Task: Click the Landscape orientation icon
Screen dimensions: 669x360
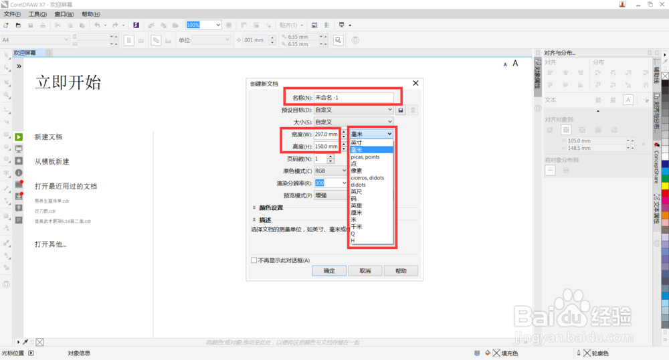Action: (141, 41)
